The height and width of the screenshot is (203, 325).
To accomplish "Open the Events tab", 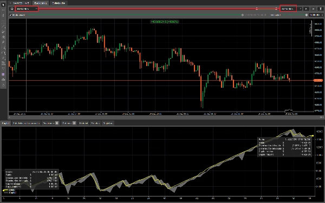I will tap(95, 123).
